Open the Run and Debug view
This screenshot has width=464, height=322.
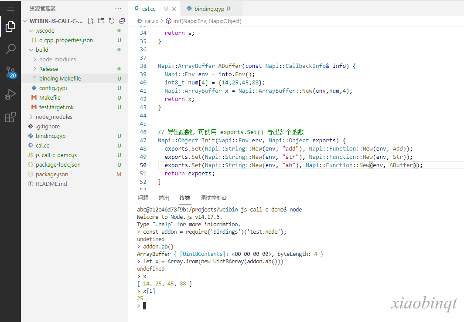[10, 94]
